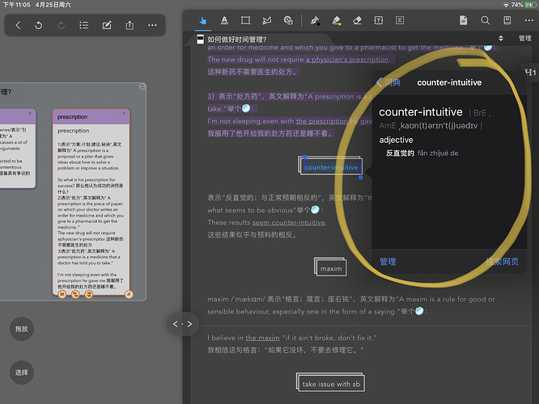Tap sentence 这些结果似乎与预料的相反
This screenshot has height=404, width=539.
click(x=252, y=235)
